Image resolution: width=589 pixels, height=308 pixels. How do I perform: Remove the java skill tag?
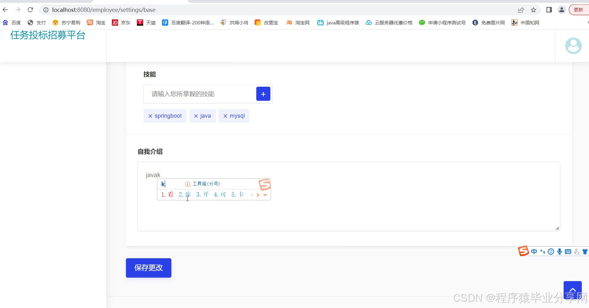pyautogui.click(x=196, y=116)
